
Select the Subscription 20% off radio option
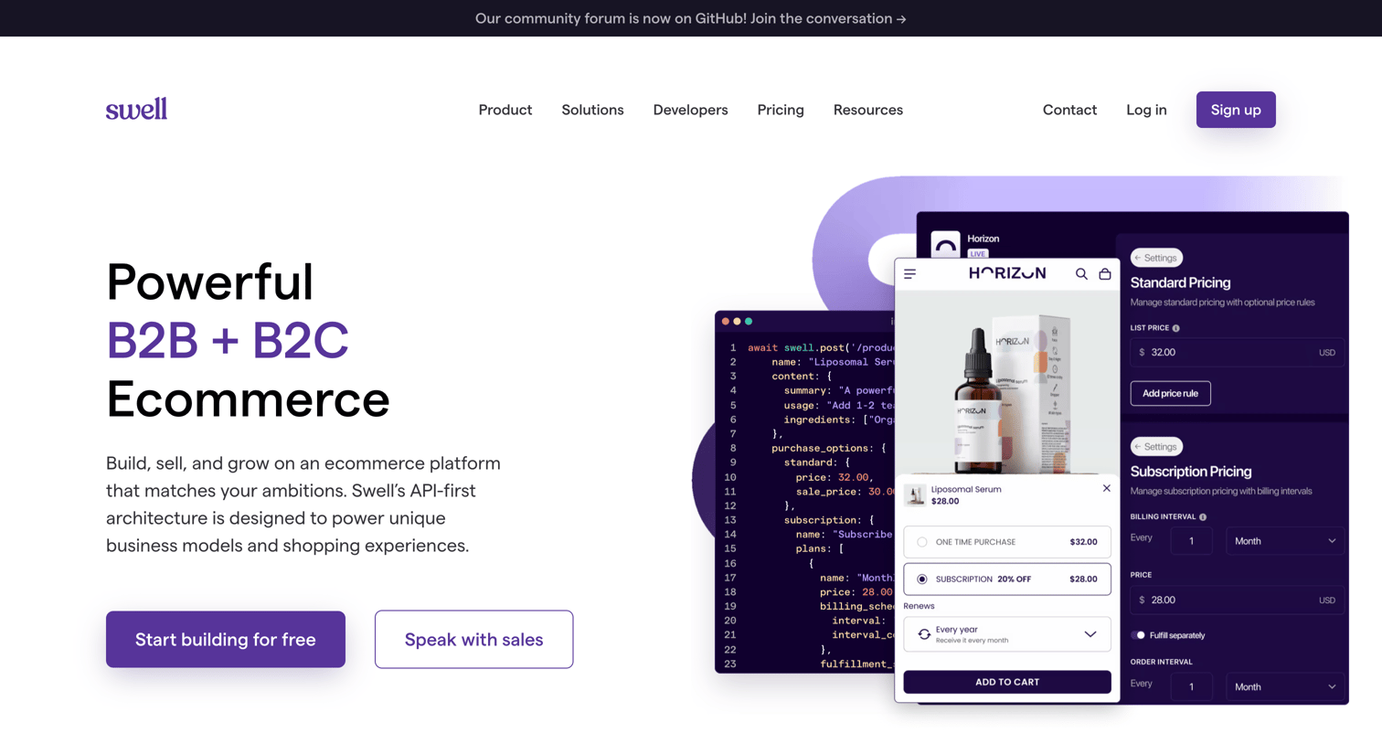coord(922,579)
